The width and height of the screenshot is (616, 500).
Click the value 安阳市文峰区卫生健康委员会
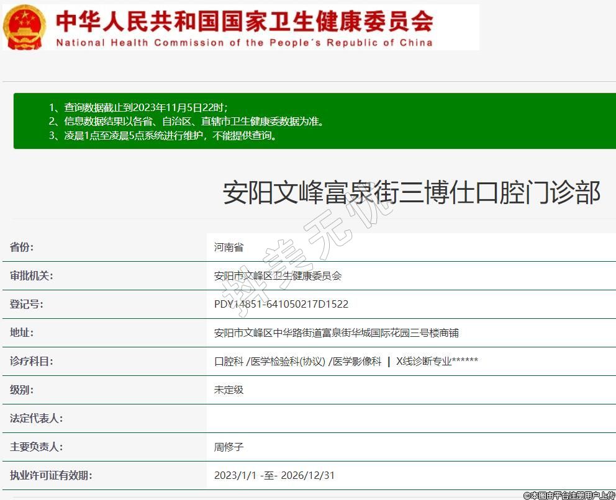tap(278, 276)
